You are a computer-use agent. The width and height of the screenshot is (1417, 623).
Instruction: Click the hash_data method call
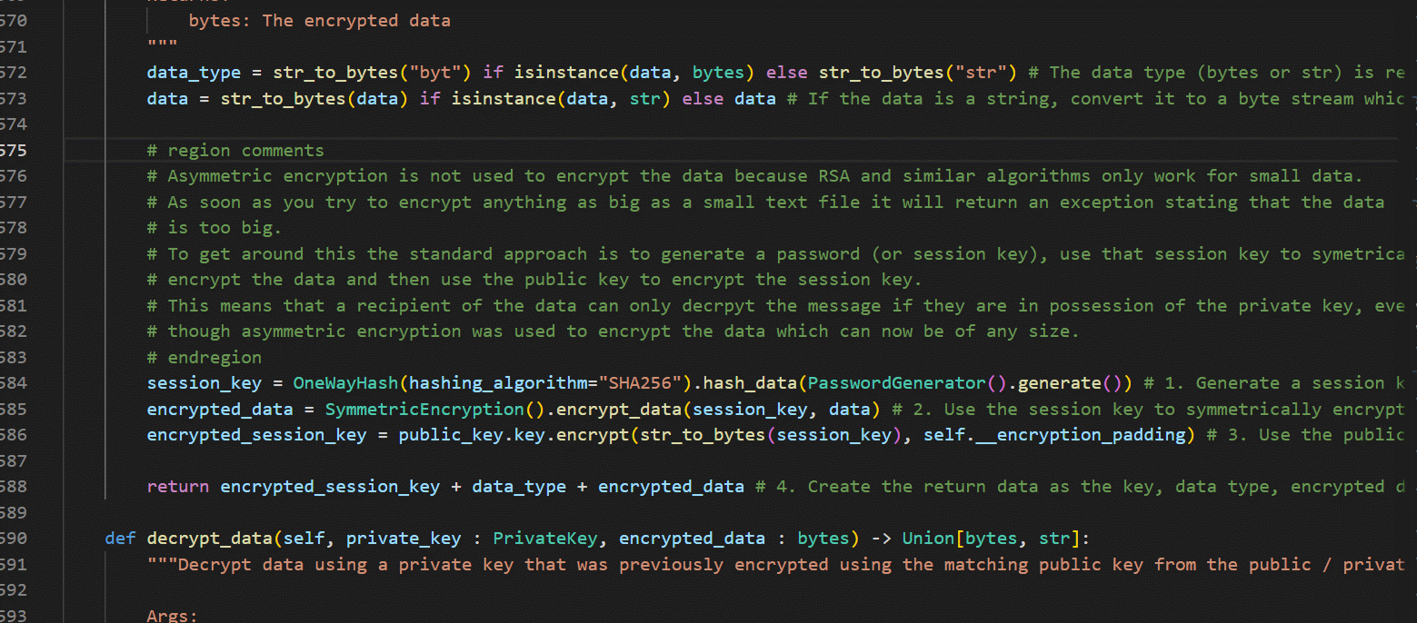pyautogui.click(x=749, y=383)
